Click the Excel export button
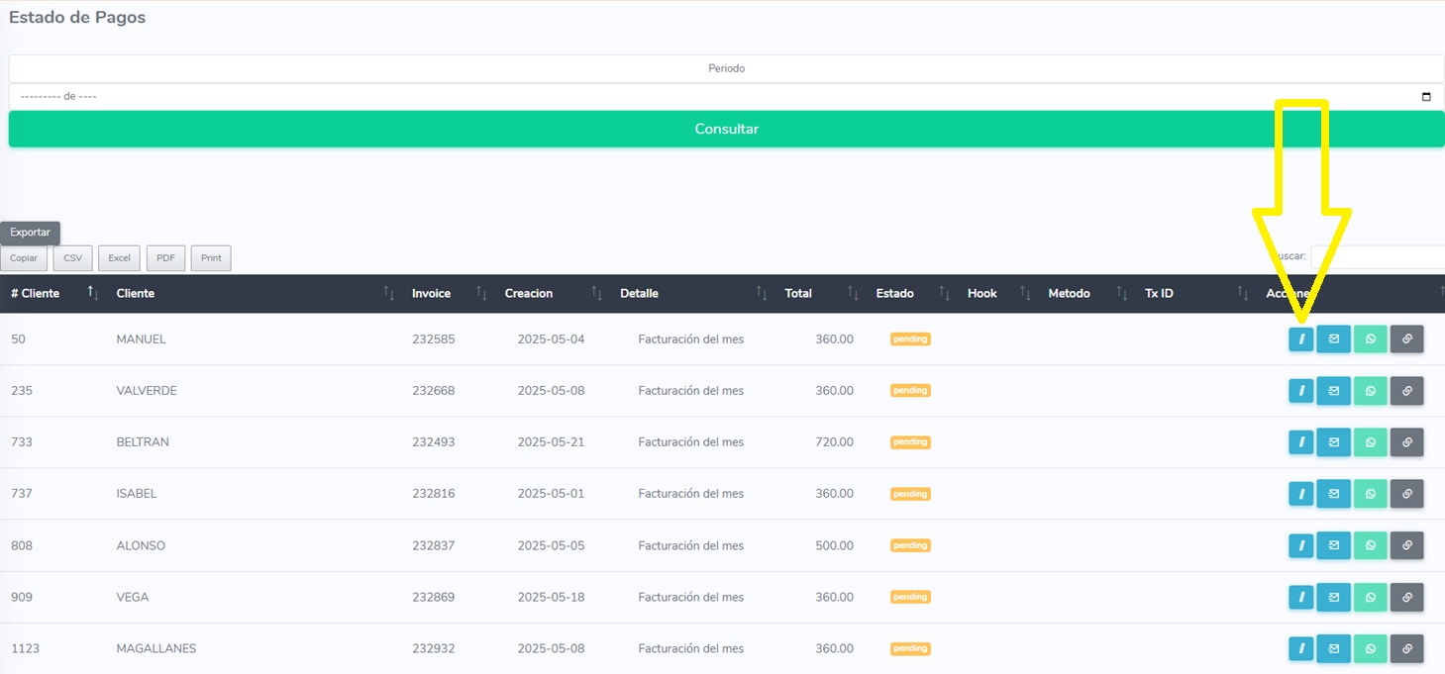The image size is (1445, 674). click(x=119, y=258)
